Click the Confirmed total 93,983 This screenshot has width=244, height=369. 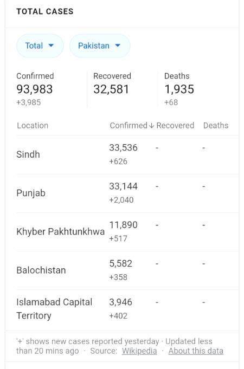pos(35,89)
